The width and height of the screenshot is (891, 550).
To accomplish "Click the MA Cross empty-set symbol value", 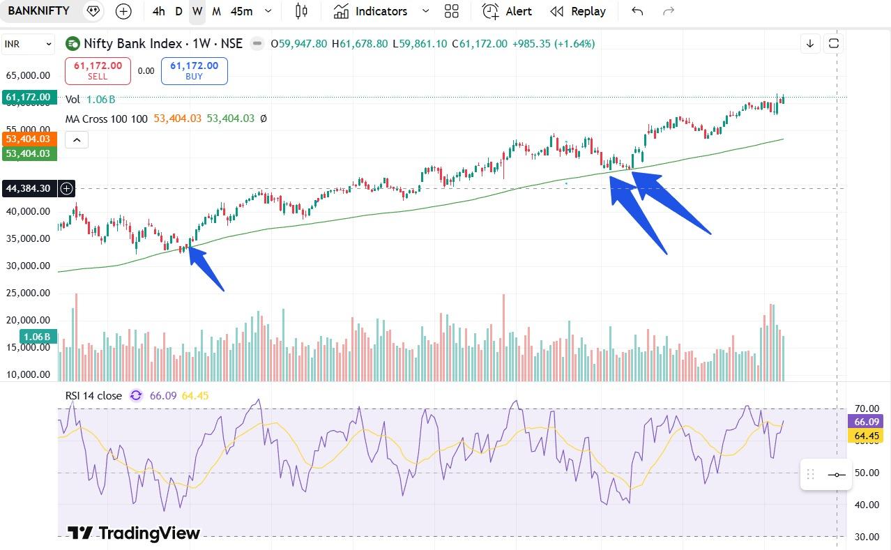I will pos(264,119).
